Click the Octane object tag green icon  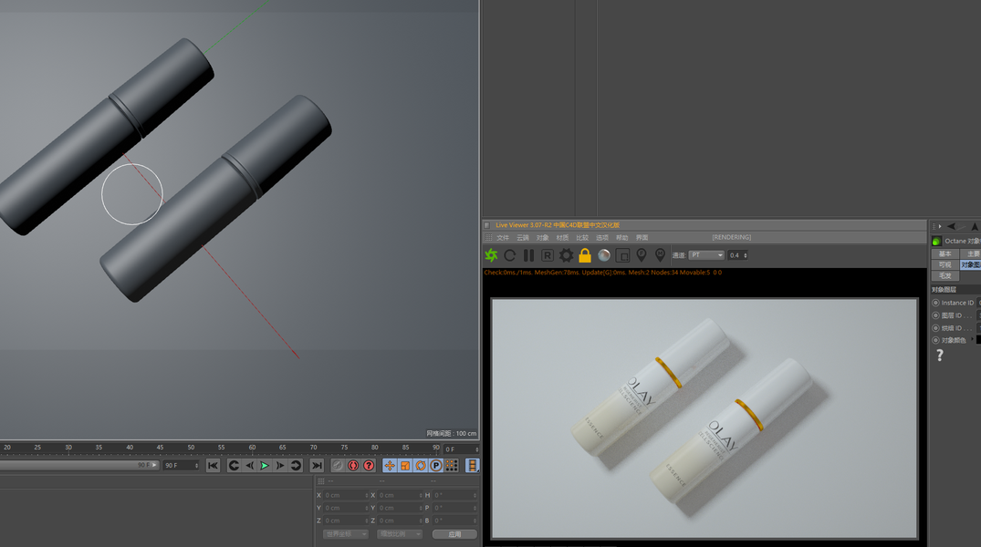[x=936, y=242]
